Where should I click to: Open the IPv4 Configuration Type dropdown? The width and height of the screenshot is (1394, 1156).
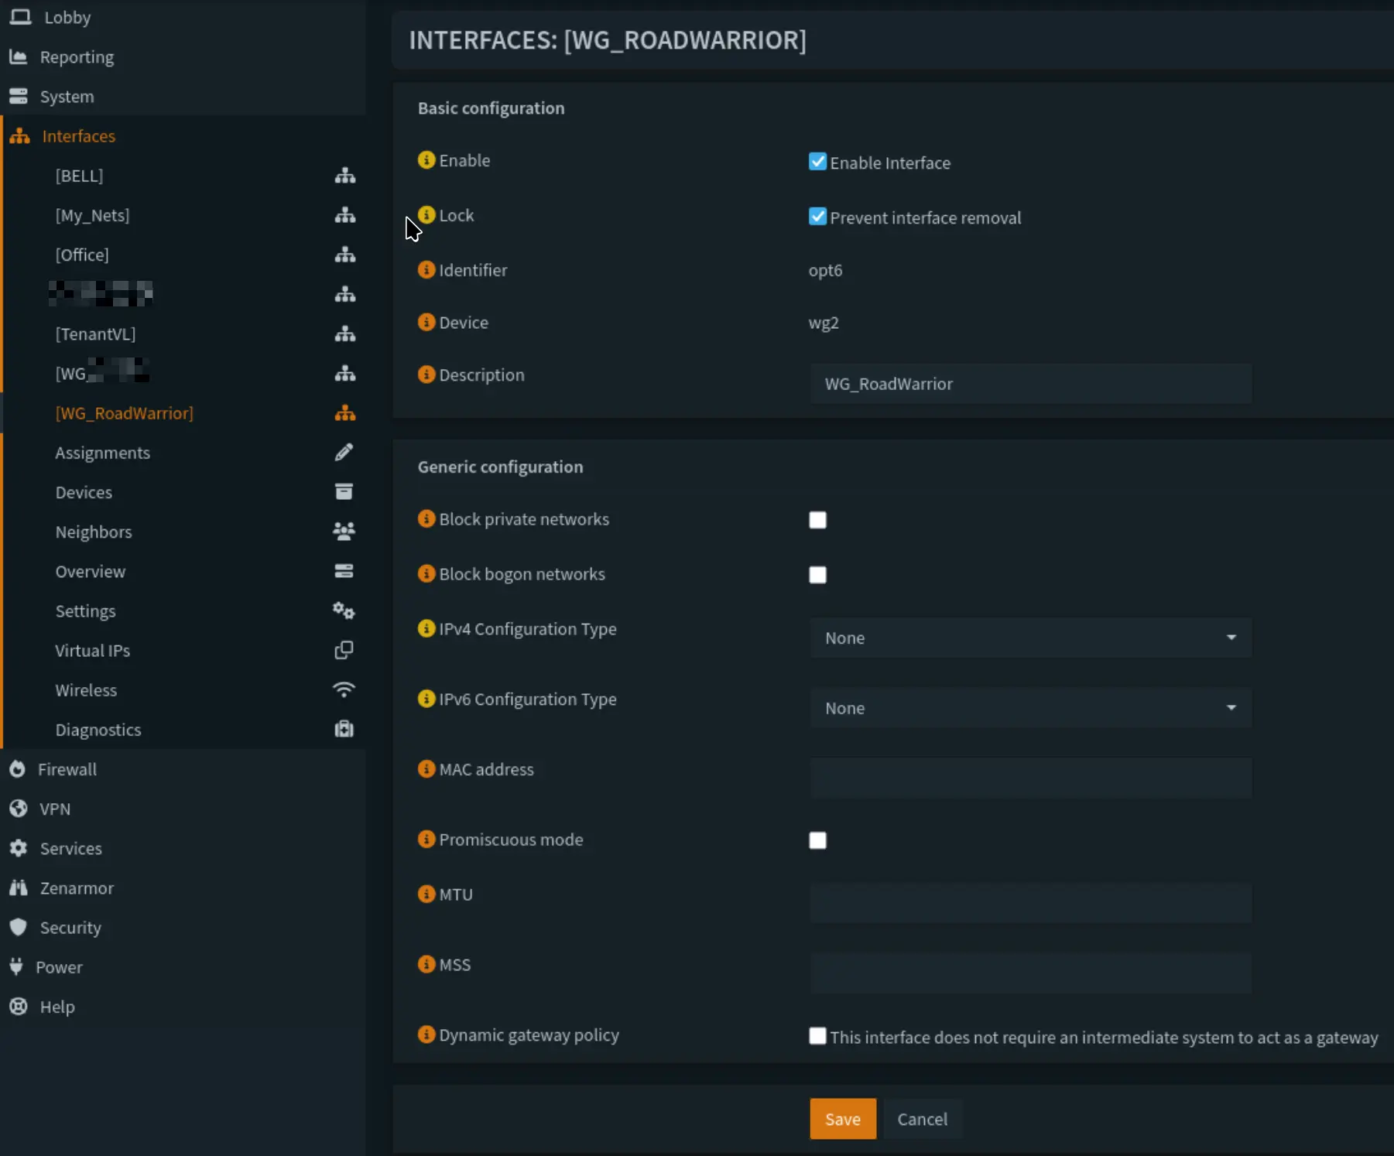pyautogui.click(x=1030, y=638)
